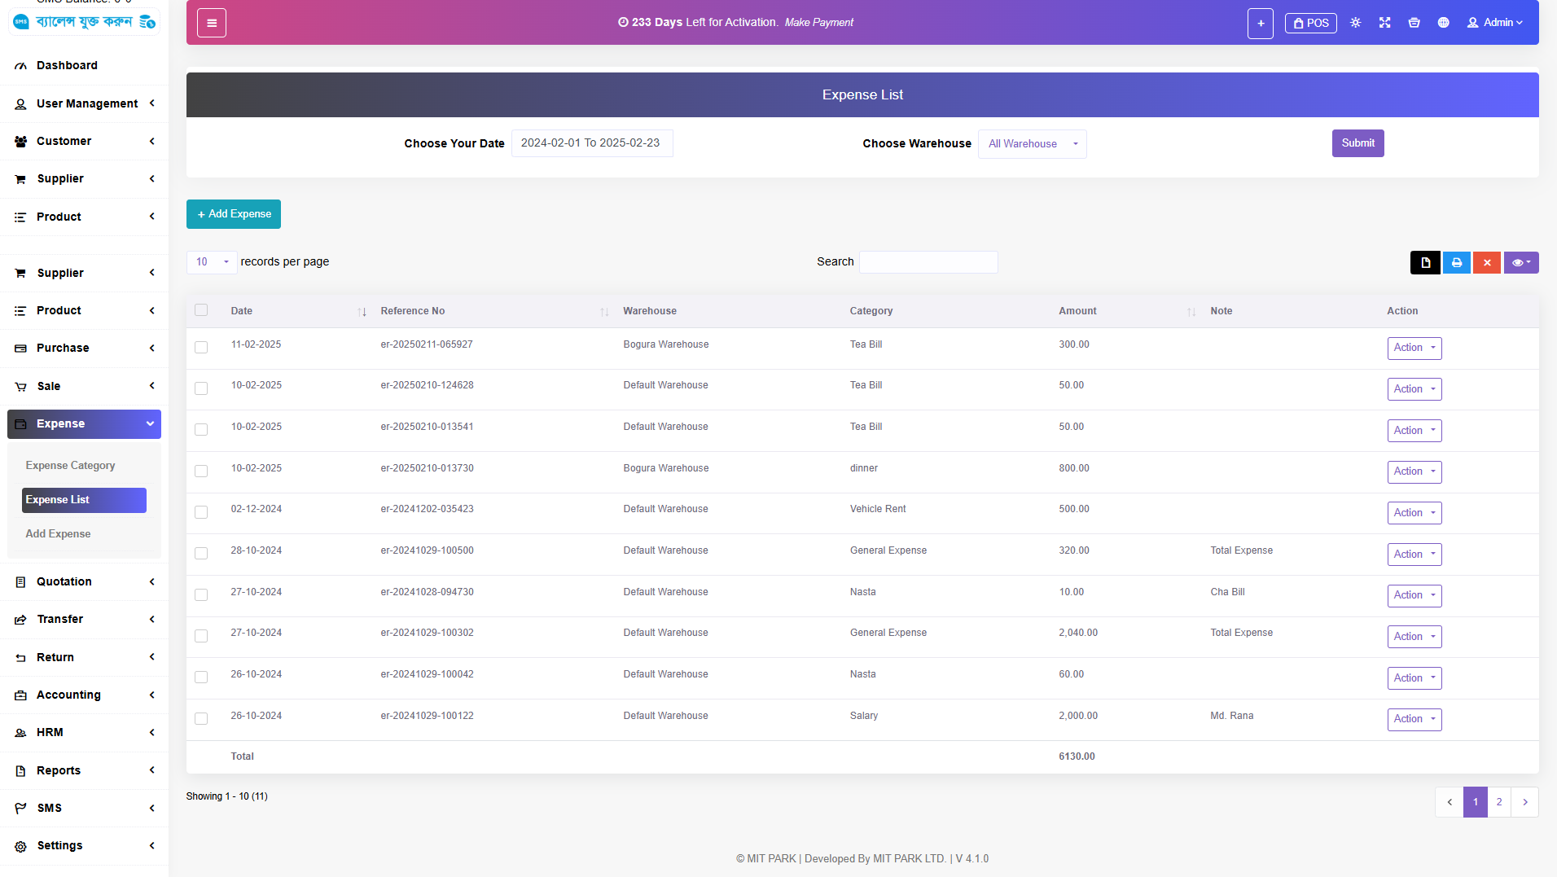Viewport: 1557px width, 877px height.
Task: Click the Add Expense button
Action: pos(234,214)
